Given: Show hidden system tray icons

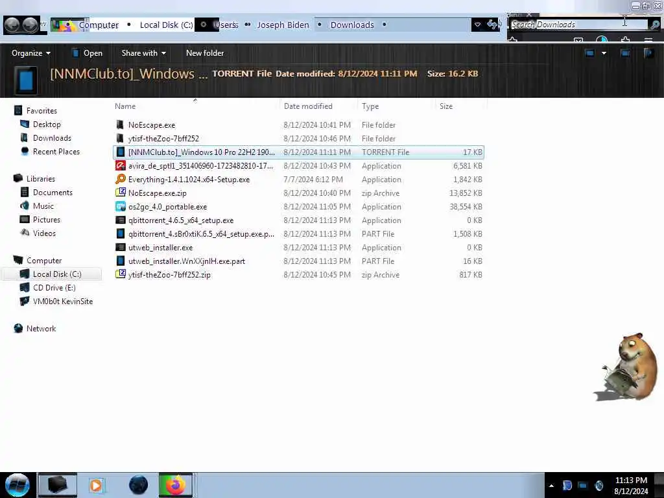Looking at the screenshot, I should (x=551, y=486).
